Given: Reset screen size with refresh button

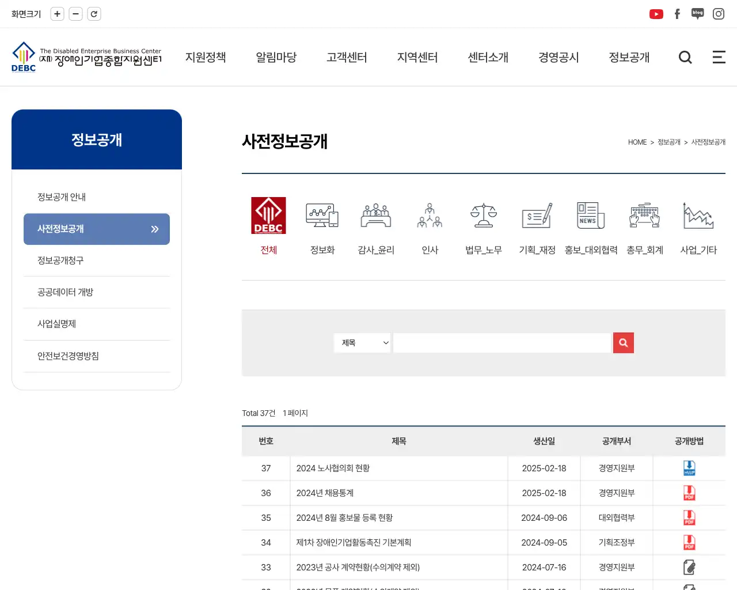Looking at the screenshot, I should 94,14.
